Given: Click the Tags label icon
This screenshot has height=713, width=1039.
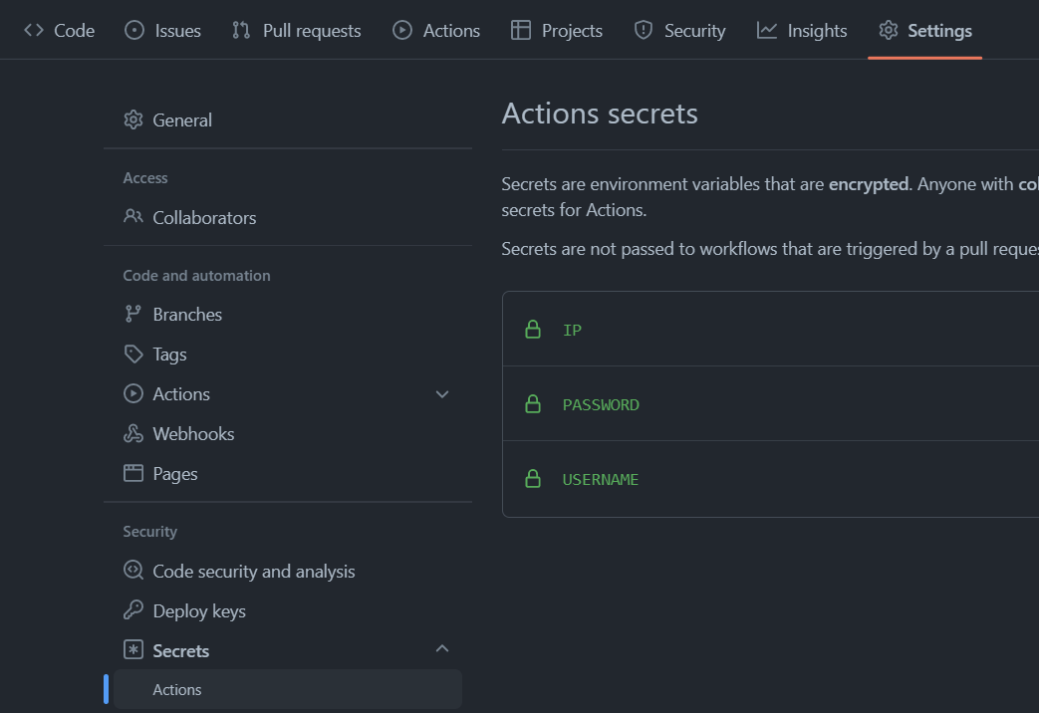Looking at the screenshot, I should click(x=132, y=354).
